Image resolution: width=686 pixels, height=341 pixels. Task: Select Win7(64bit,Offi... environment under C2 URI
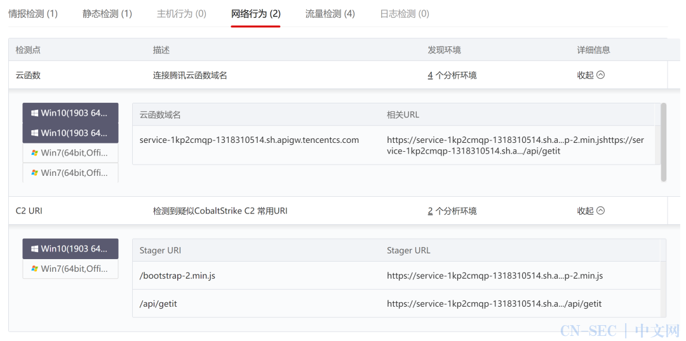[71, 269]
